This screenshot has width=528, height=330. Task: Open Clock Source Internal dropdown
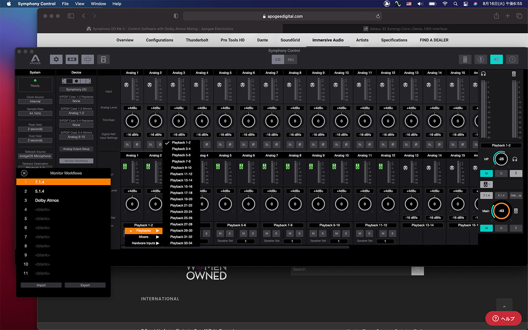(35, 101)
